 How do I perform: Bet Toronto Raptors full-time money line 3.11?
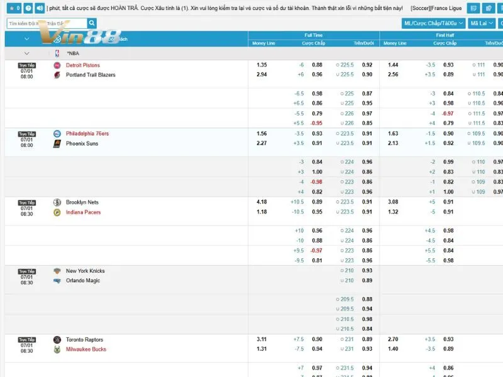262,339
